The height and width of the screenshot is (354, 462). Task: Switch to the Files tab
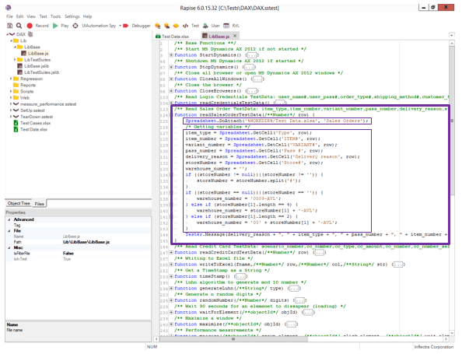tap(39, 204)
